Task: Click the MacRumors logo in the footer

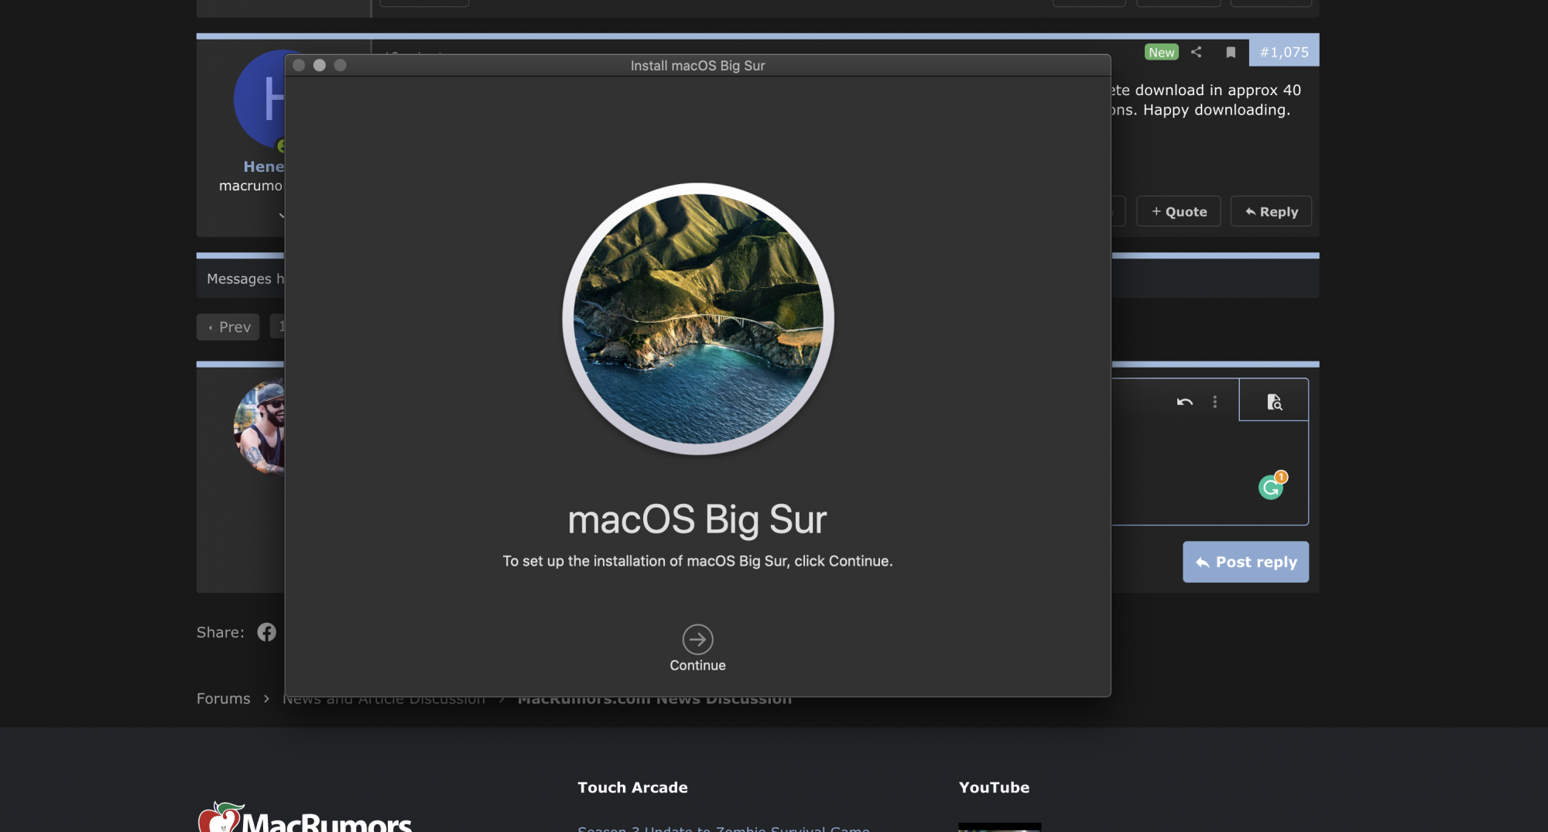Action: click(x=305, y=817)
